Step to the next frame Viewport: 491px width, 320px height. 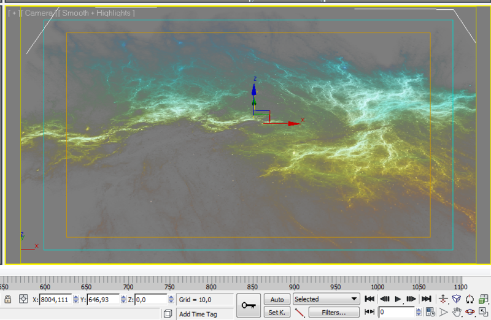412,299
